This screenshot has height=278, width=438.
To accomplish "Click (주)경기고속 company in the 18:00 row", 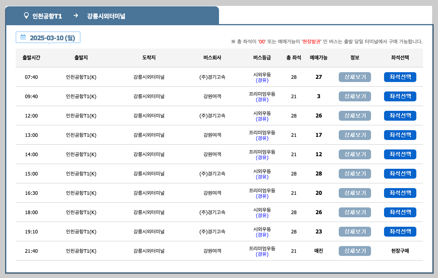I will pos(212,212).
